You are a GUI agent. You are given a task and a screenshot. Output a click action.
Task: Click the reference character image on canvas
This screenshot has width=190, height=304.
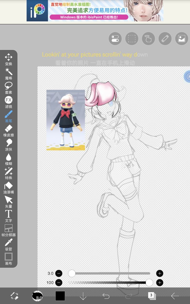pyautogui.click(x=66, y=120)
